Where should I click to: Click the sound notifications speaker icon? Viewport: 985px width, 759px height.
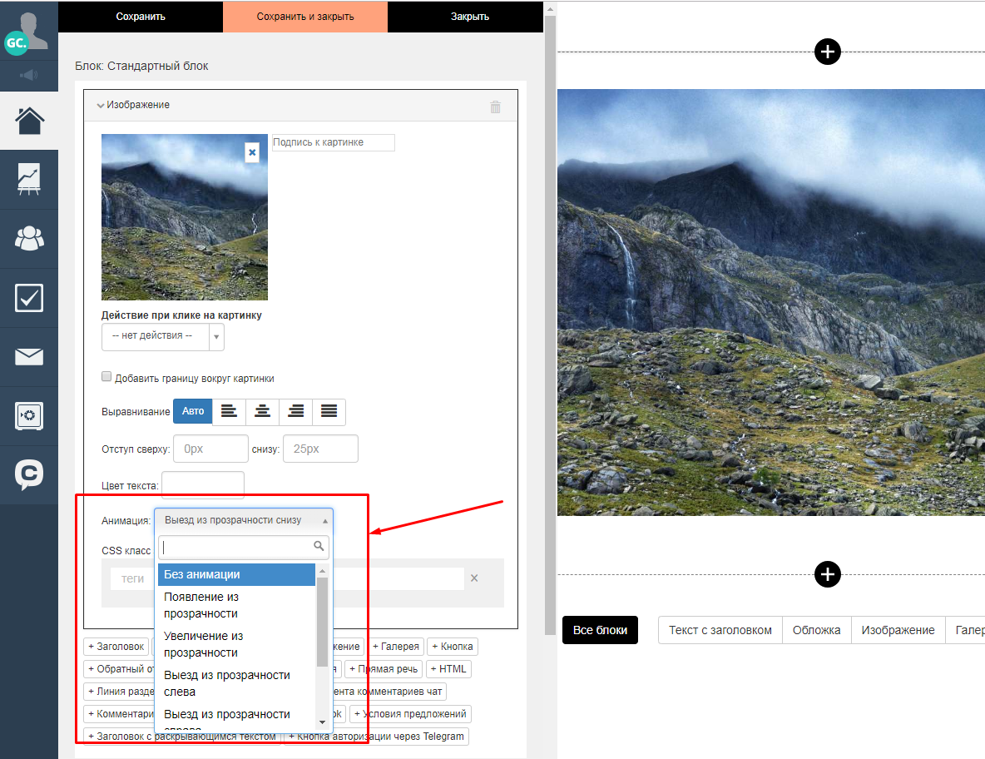pos(29,76)
